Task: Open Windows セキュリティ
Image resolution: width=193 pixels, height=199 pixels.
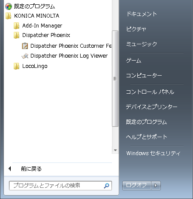Action: (153, 153)
